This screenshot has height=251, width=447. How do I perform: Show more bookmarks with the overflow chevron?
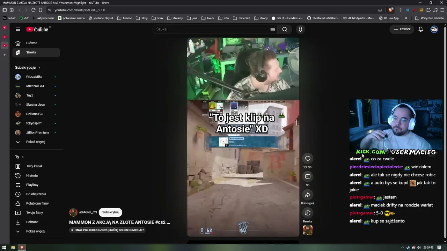[x=406, y=18]
